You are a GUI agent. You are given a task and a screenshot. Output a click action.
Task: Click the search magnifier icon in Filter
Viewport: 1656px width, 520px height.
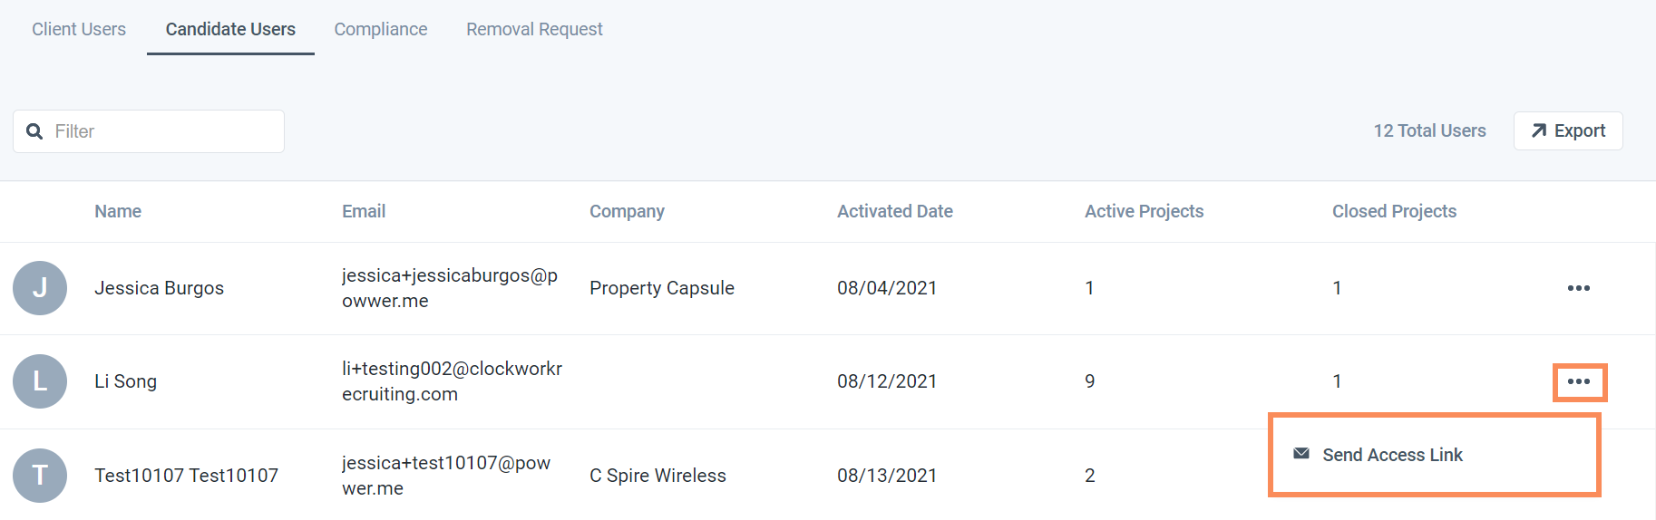pyautogui.click(x=34, y=131)
